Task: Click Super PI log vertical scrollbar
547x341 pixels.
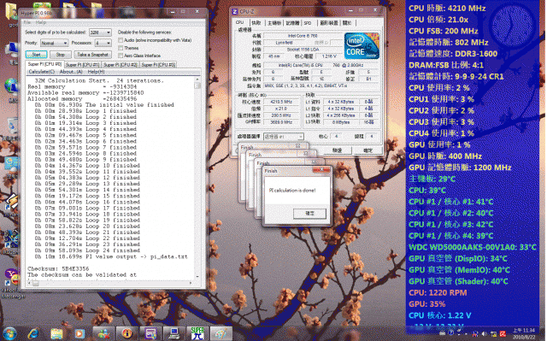Action: click(x=197, y=178)
